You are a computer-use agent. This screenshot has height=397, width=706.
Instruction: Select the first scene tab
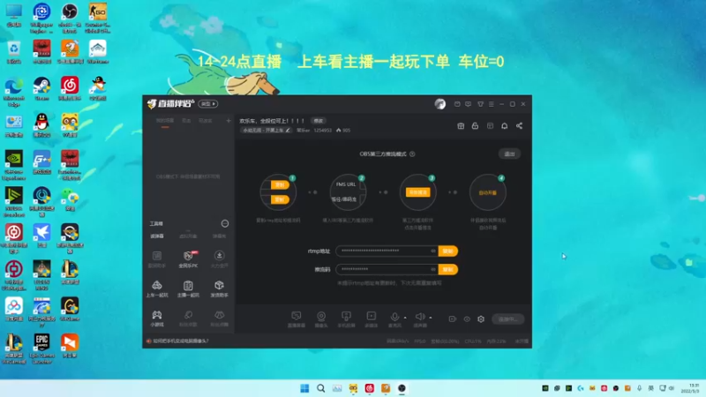tap(165, 121)
